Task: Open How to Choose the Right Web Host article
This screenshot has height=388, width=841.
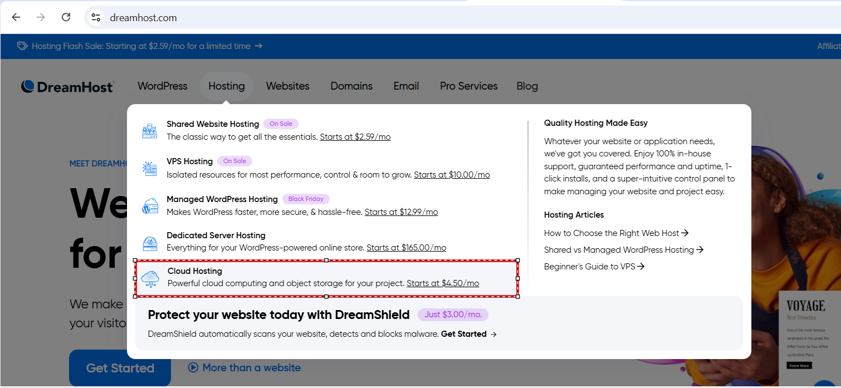Action: tap(617, 233)
